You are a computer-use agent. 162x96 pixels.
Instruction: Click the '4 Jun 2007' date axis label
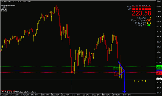pyautogui.click(x=34, y=95)
